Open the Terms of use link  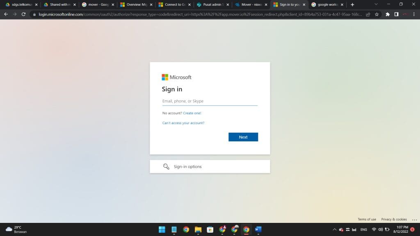[367, 220]
